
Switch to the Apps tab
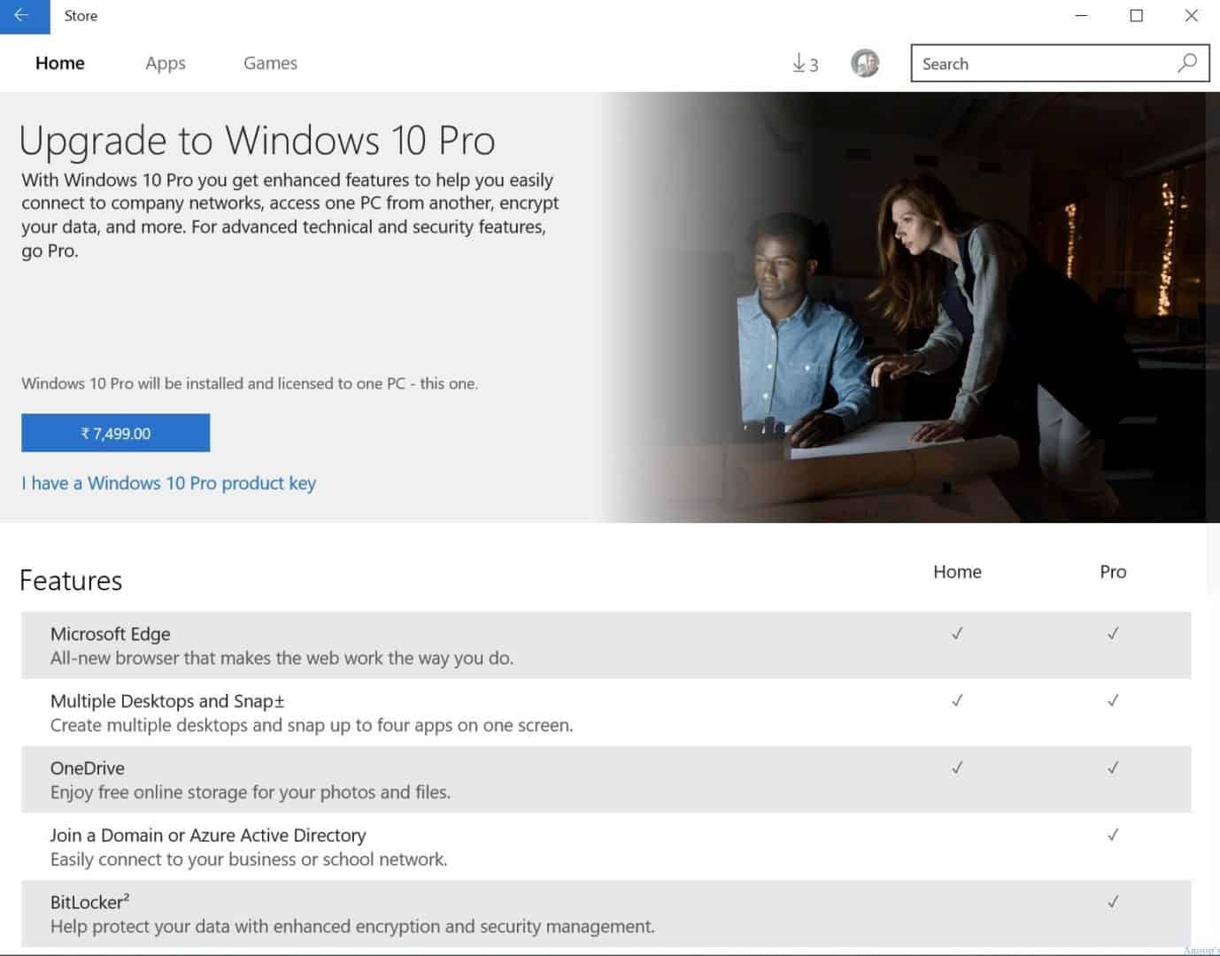[166, 64]
